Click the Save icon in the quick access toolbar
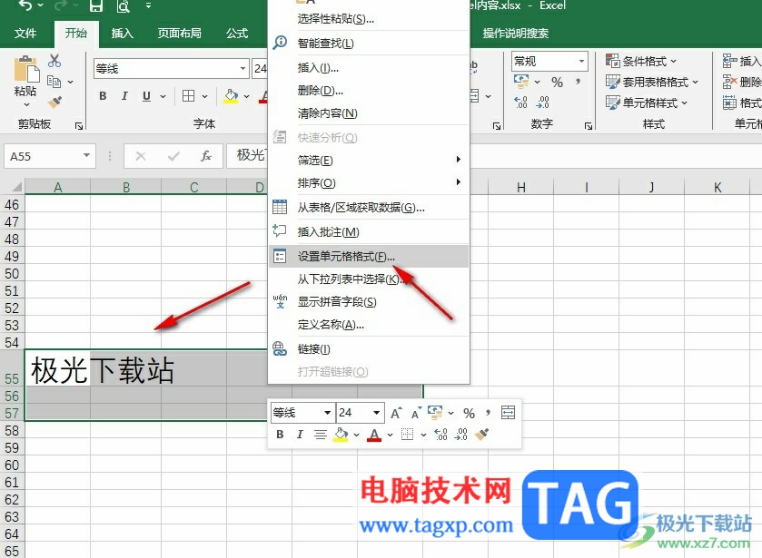Image resolution: width=762 pixels, height=558 pixels. (96, 5)
